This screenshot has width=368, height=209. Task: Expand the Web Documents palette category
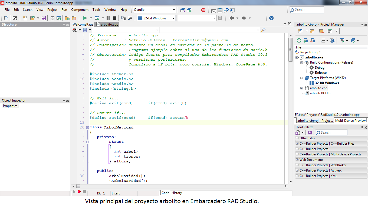click(297, 160)
